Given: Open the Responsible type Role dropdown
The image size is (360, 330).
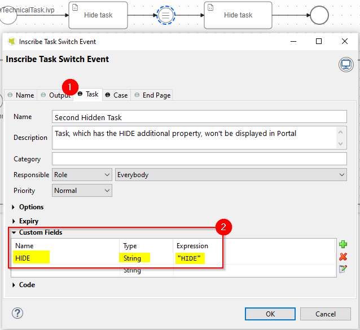Looking at the screenshot, I should click(x=82, y=175).
